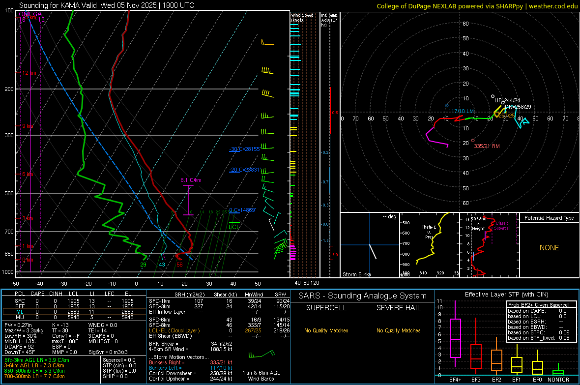Click the surface temperature value 56
580x385 pixels.
coord(179,265)
